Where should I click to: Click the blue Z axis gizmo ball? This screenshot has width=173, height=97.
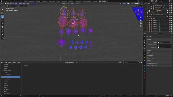pos(138,10)
